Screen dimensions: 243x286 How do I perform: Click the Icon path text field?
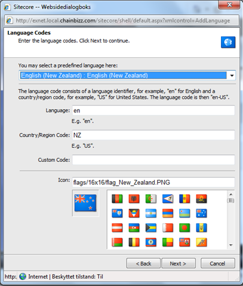153,182
